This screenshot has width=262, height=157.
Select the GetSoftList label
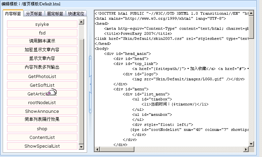[x=42, y=85]
